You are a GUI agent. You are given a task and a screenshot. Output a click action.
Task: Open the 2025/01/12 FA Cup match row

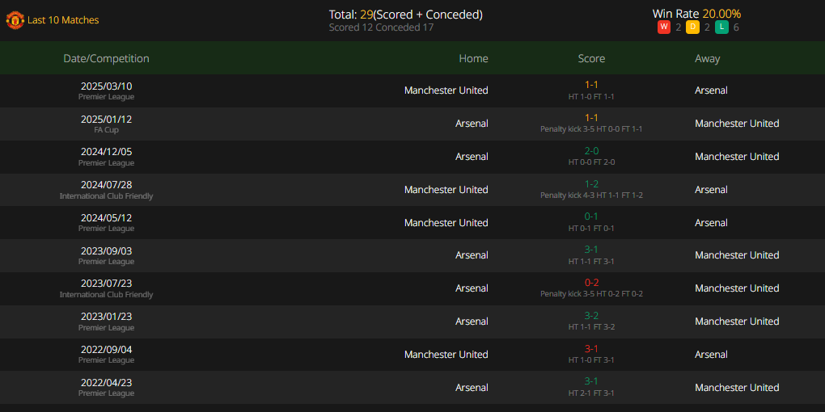[412, 124]
